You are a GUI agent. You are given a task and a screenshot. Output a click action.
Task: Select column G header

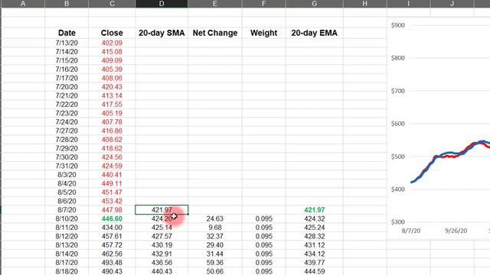315,4
